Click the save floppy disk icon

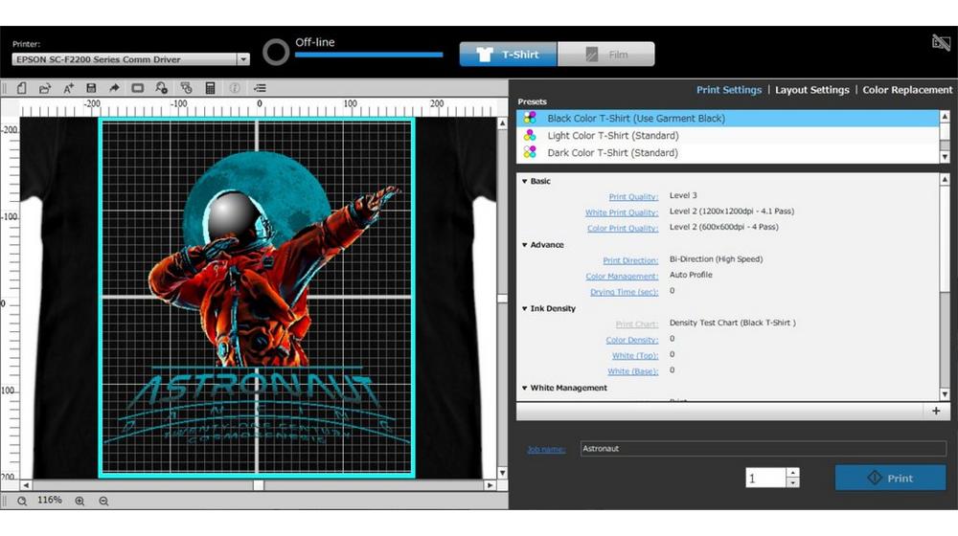[x=91, y=88]
